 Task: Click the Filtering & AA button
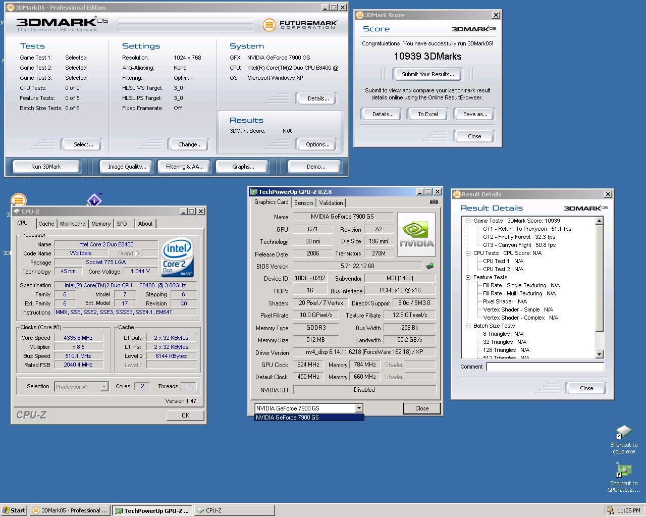[x=185, y=167]
